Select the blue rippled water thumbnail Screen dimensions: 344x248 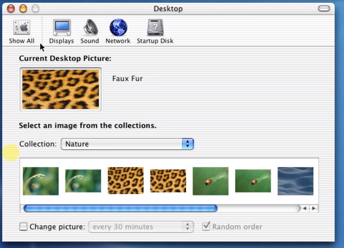pyautogui.click(x=296, y=181)
